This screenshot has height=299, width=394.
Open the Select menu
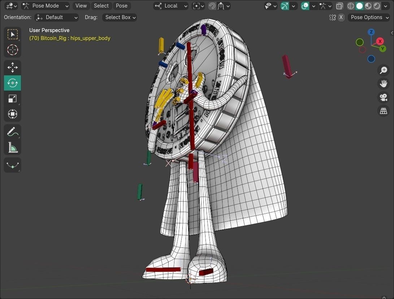tap(101, 6)
